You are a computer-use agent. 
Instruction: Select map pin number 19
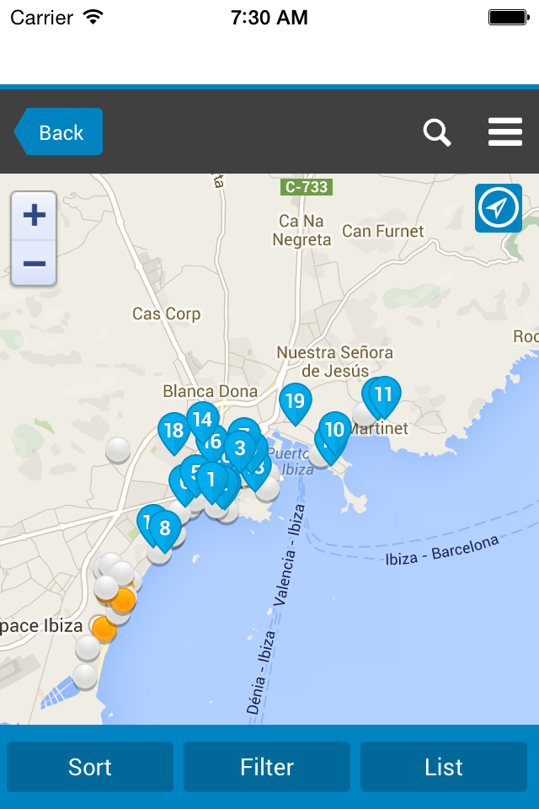[295, 404]
